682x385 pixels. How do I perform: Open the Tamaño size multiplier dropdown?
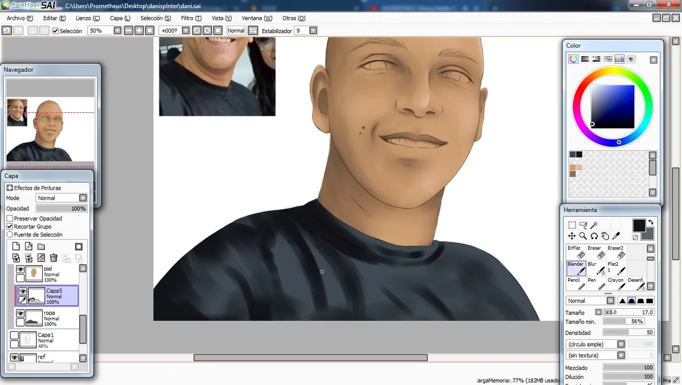tap(598, 313)
